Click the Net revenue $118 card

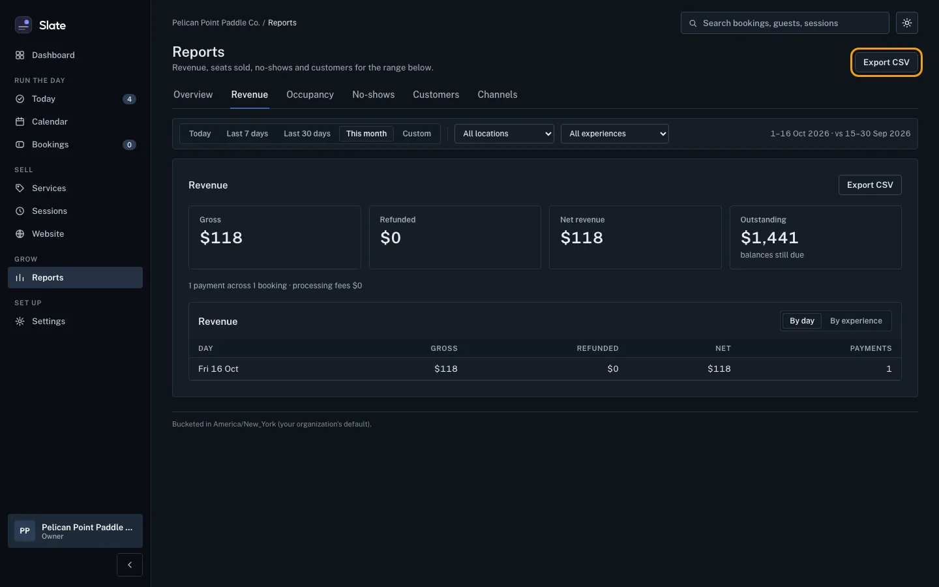[635, 237]
